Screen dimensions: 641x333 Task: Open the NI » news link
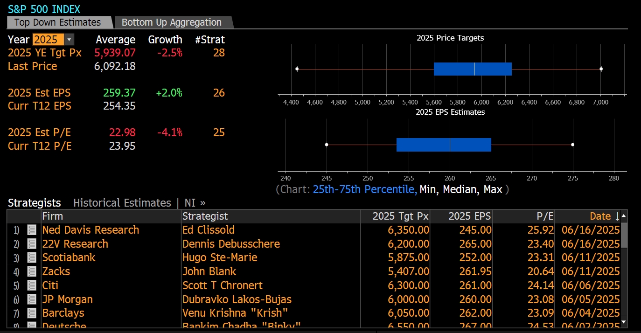(x=195, y=203)
